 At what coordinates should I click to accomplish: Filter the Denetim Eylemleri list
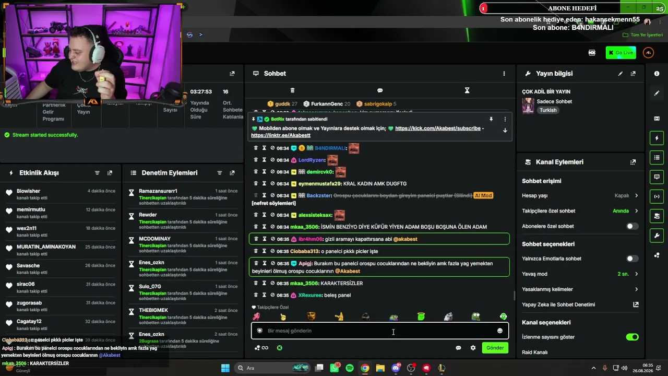tap(220, 173)
